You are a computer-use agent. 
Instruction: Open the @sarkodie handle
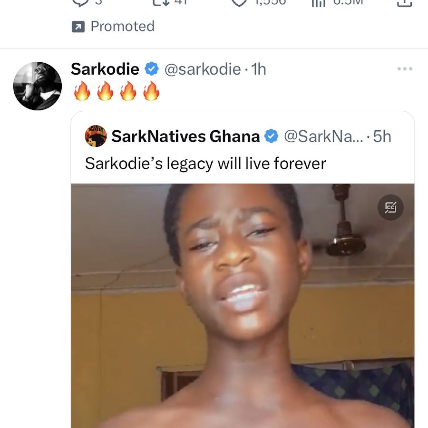[x=203, y=69]
